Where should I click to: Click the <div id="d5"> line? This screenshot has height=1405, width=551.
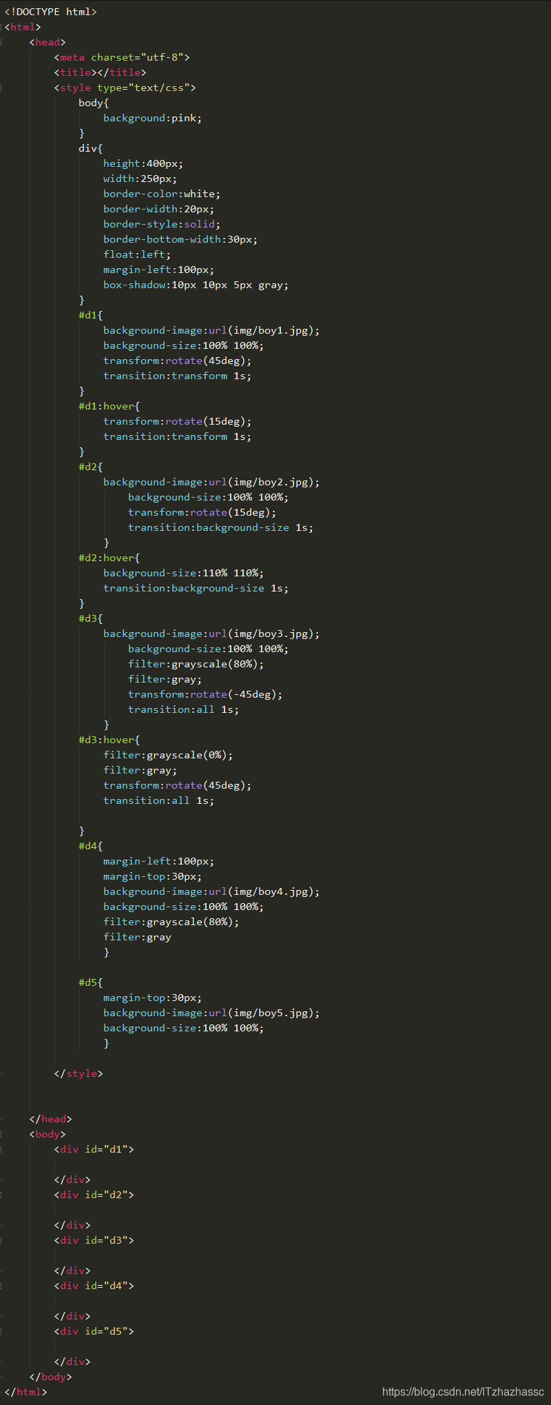pyautogui.click(x=94, y=1331)
